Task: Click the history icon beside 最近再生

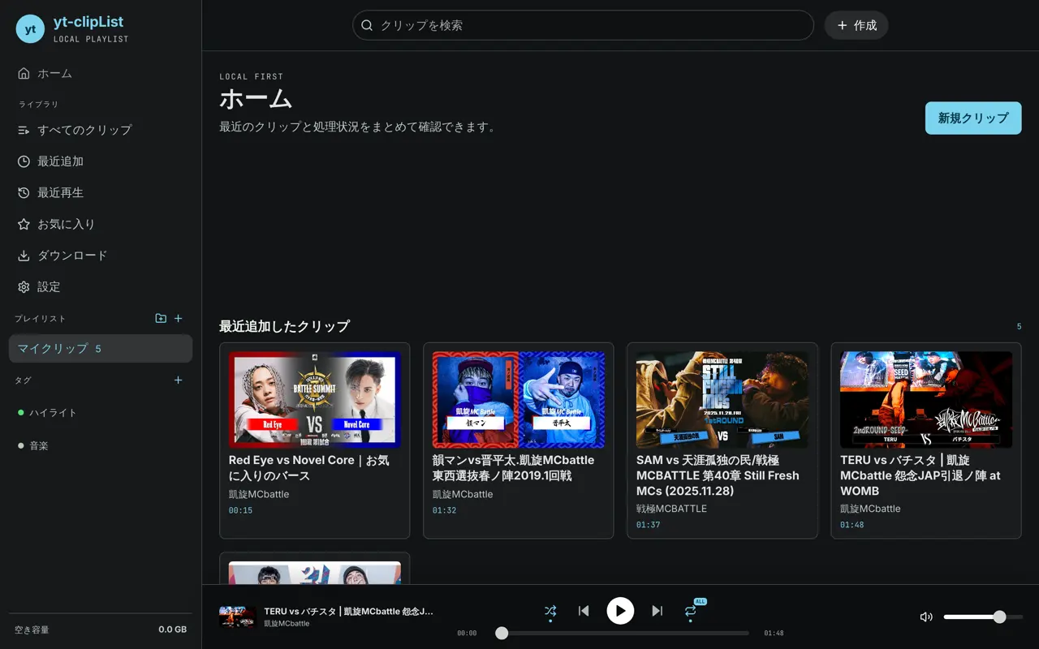Action: [24, 193]
